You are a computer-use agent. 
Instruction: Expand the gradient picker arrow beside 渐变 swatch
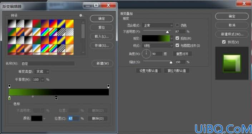[x=172, y=38]
